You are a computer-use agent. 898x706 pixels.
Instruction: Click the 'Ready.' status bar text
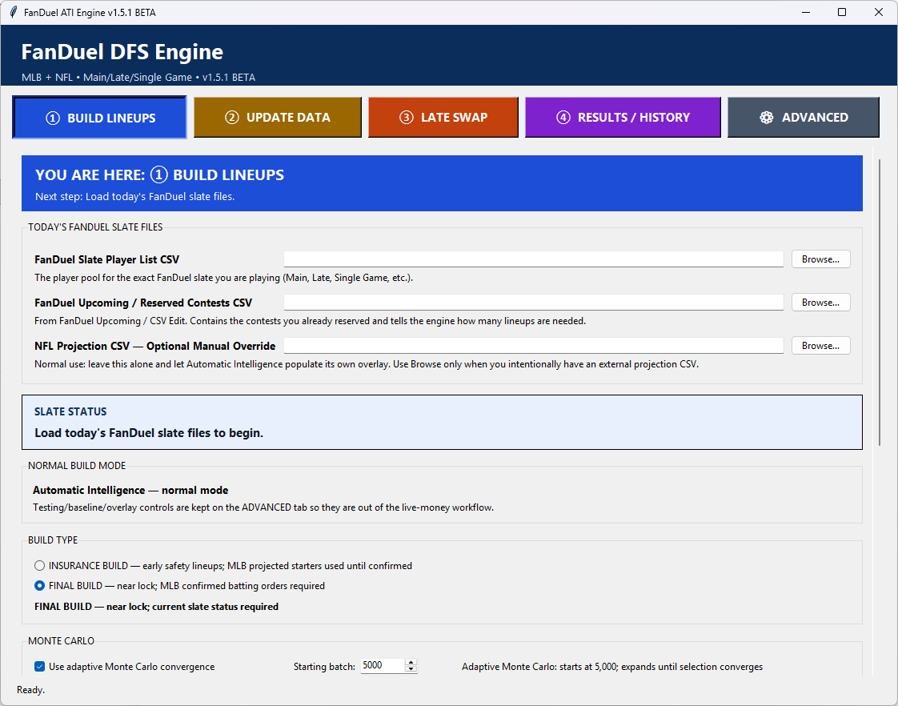[31, 690]
